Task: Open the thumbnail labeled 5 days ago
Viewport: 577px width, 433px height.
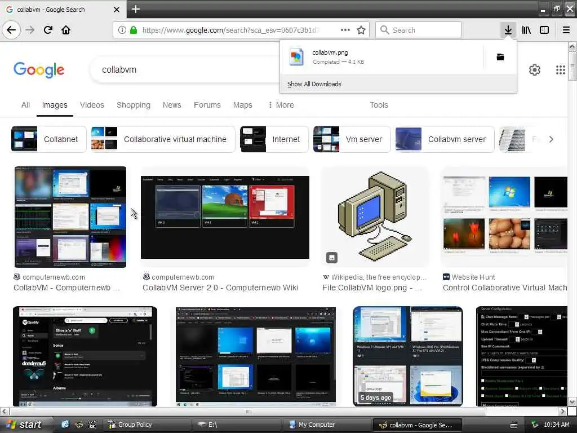Action: click(x=408, y=356)
